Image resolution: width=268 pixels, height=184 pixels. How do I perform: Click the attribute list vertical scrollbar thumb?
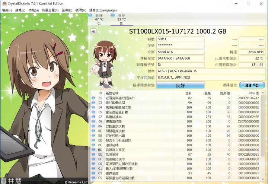(x=263, y=126)
